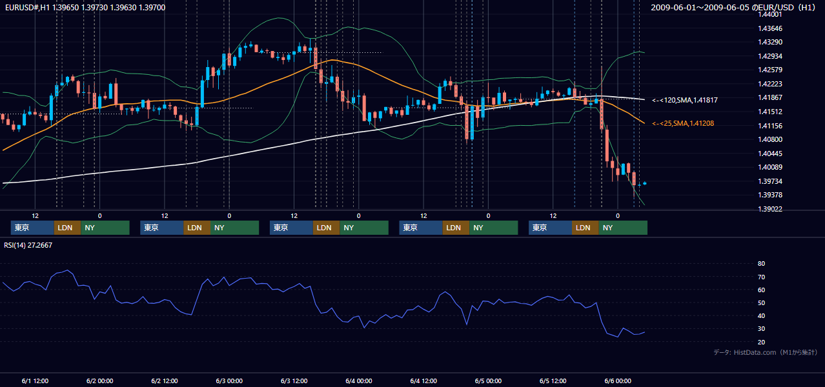Pick the 1.40445 price scale value
Screen dimensions: 825x387
(770, 154)
